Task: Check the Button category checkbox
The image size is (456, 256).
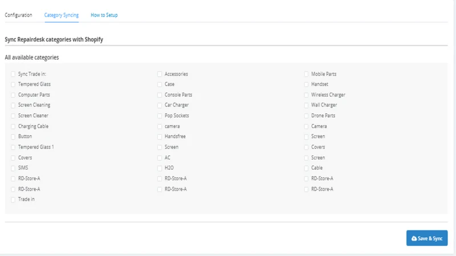Action: coord(13,137)
